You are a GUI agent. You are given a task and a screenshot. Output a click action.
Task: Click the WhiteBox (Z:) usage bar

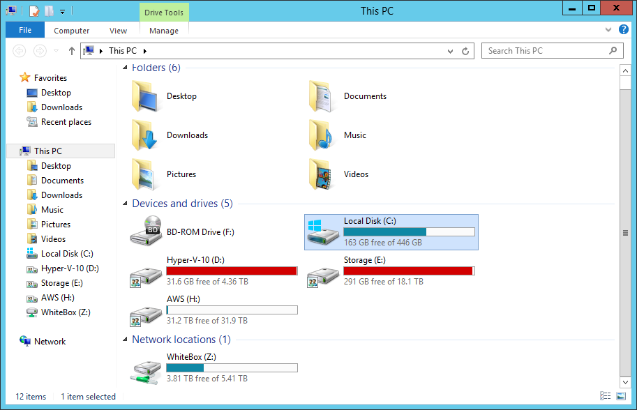click(232, 367)
